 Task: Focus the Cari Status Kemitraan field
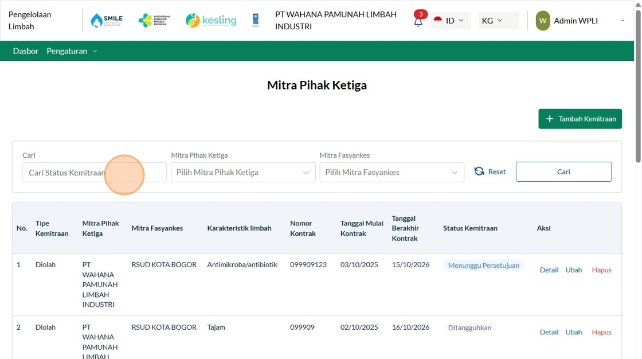[x=95, y=173]
